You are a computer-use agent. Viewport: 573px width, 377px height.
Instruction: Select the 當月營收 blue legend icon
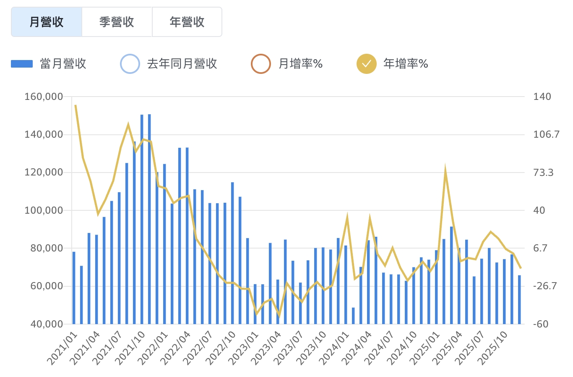[21, 64]
